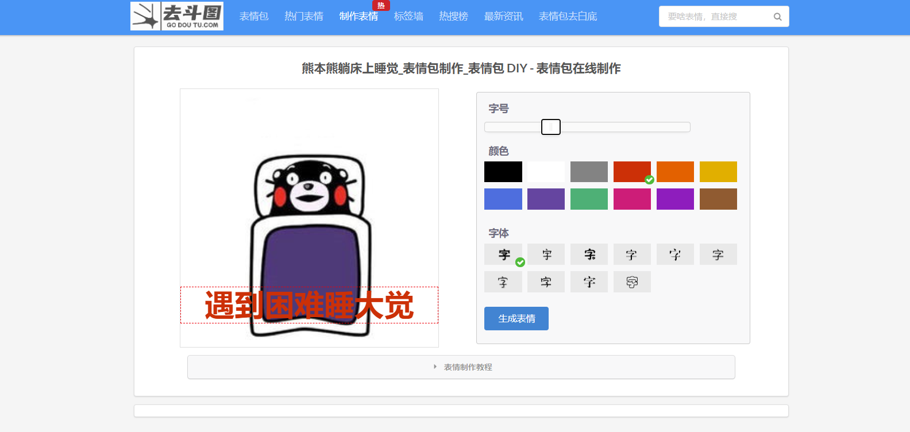Open the 制作表情 menu item

click(x=358, y=17)
